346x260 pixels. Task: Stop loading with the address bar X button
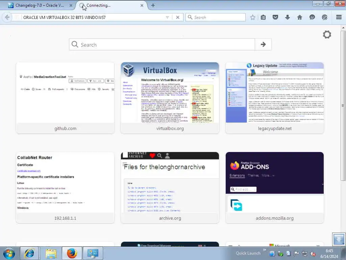(x=178, y=17)
